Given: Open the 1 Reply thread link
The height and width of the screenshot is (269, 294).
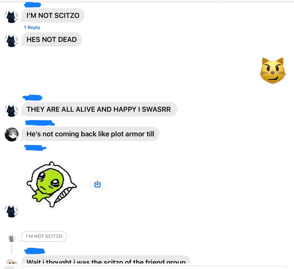Looking at the screenshot, I should (x=32, y=27).
